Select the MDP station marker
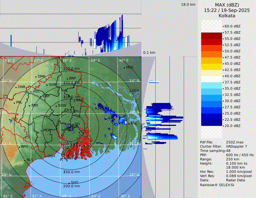256x198 pixels. 41,131
